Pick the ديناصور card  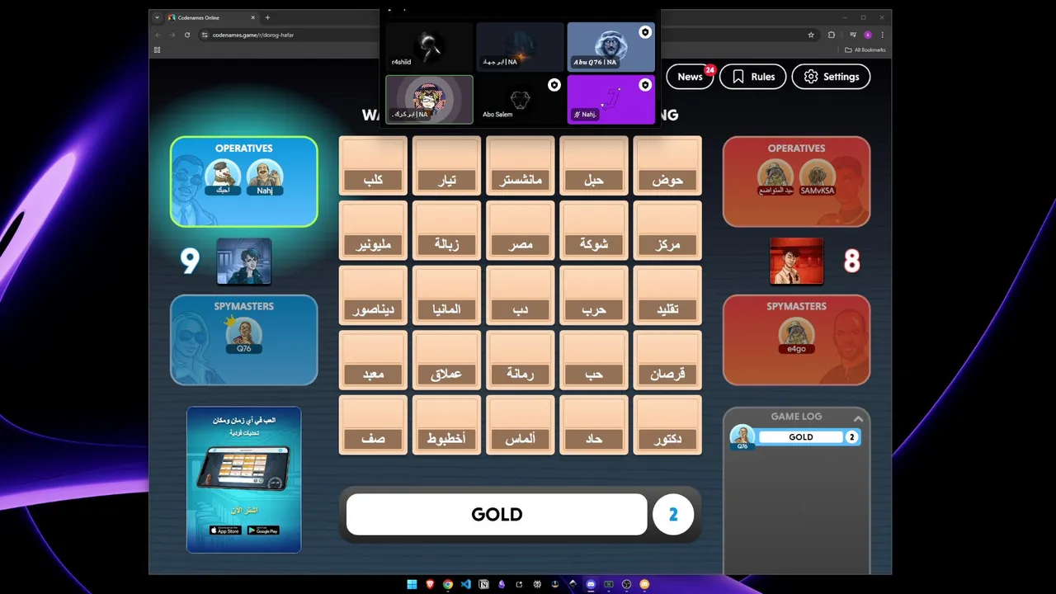tap(373, 295)
